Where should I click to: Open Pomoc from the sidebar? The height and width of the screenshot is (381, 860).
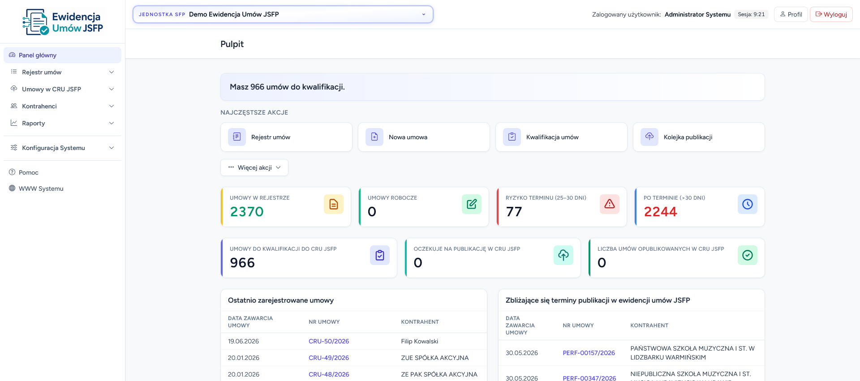pyautogui.click(x=29, y=172)
